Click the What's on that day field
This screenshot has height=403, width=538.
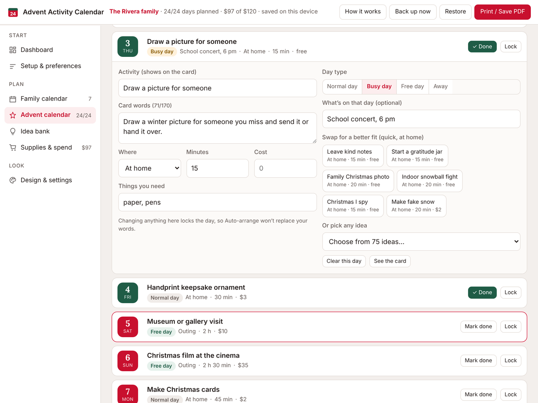[x=421, y=119]
